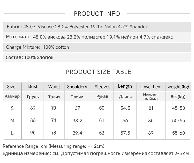The image size is (194, 163).
Task: Select the S size row label
Action: pyautogui.click(x=12, y=108)
